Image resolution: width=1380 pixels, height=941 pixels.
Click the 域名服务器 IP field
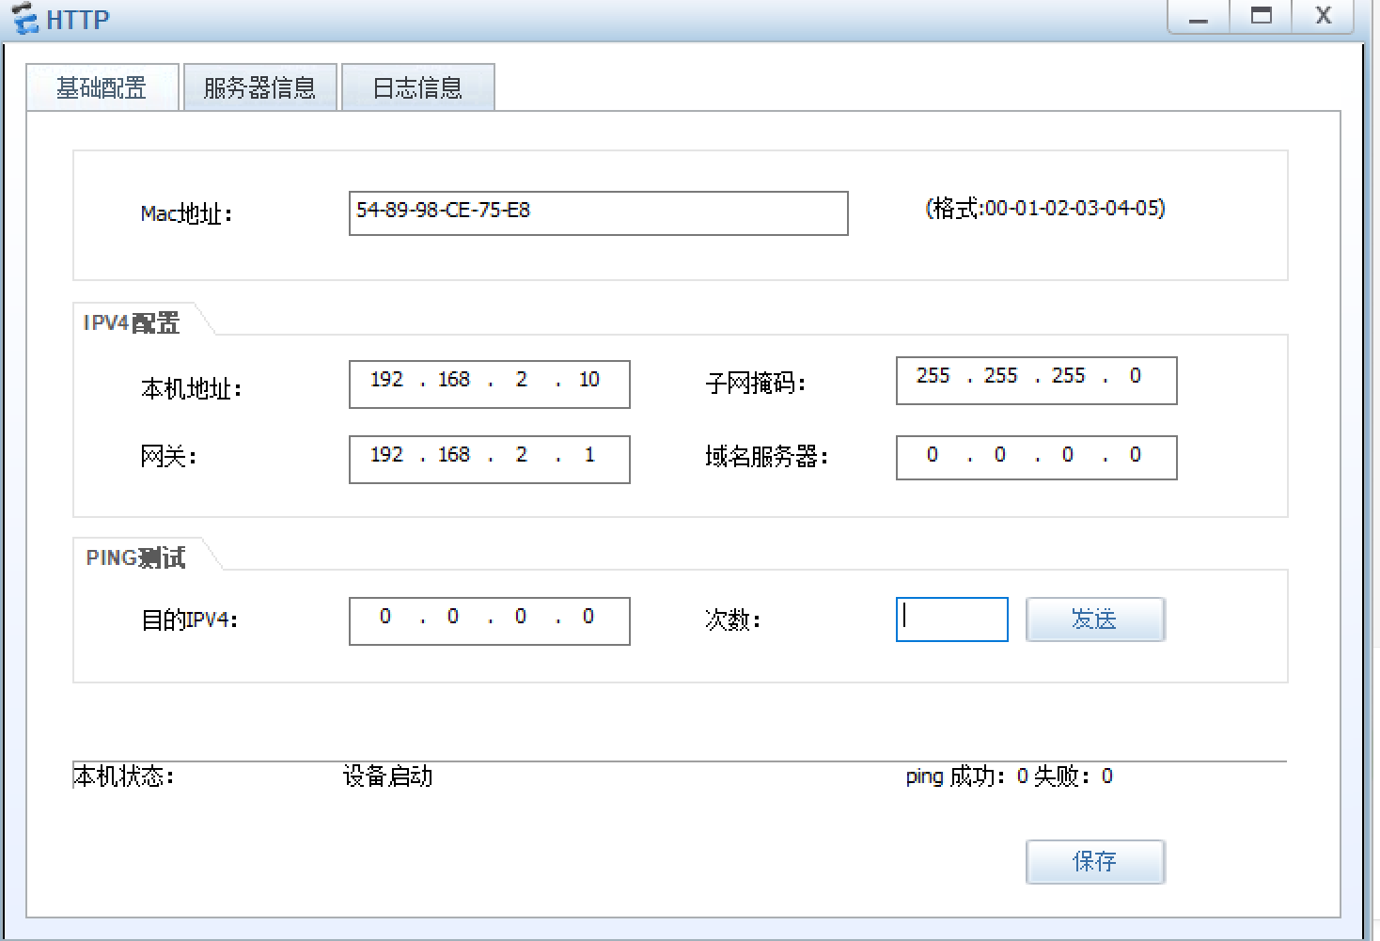coord(1037,458)
